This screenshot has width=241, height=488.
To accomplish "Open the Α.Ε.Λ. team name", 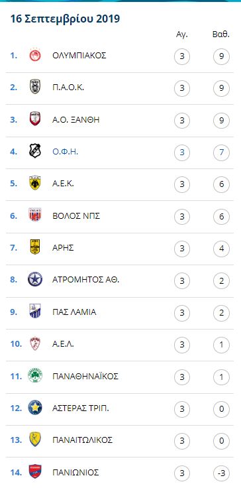I will coord(63,344).
